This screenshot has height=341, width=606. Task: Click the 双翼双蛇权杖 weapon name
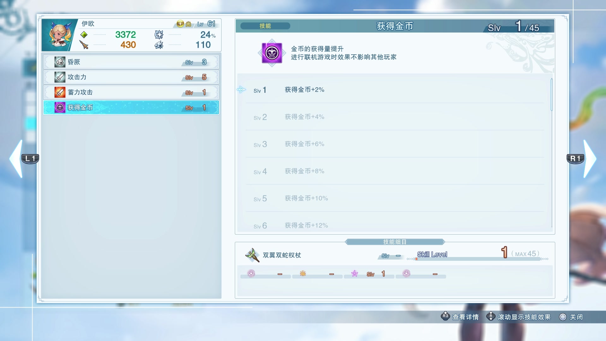point(282,255)
